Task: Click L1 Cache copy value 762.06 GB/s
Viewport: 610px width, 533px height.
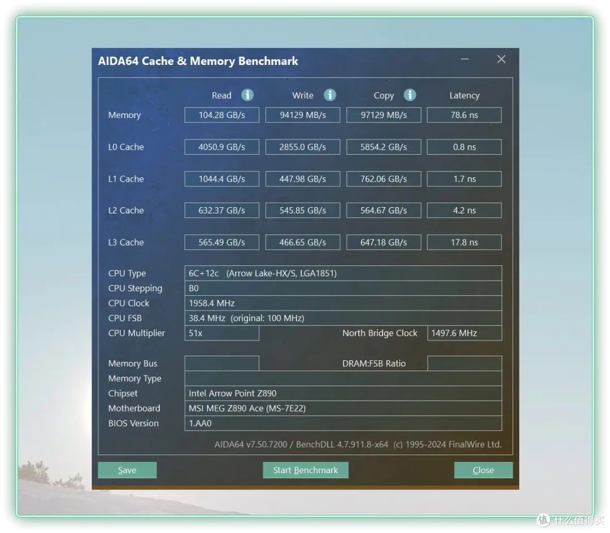Action: [384, 179]
